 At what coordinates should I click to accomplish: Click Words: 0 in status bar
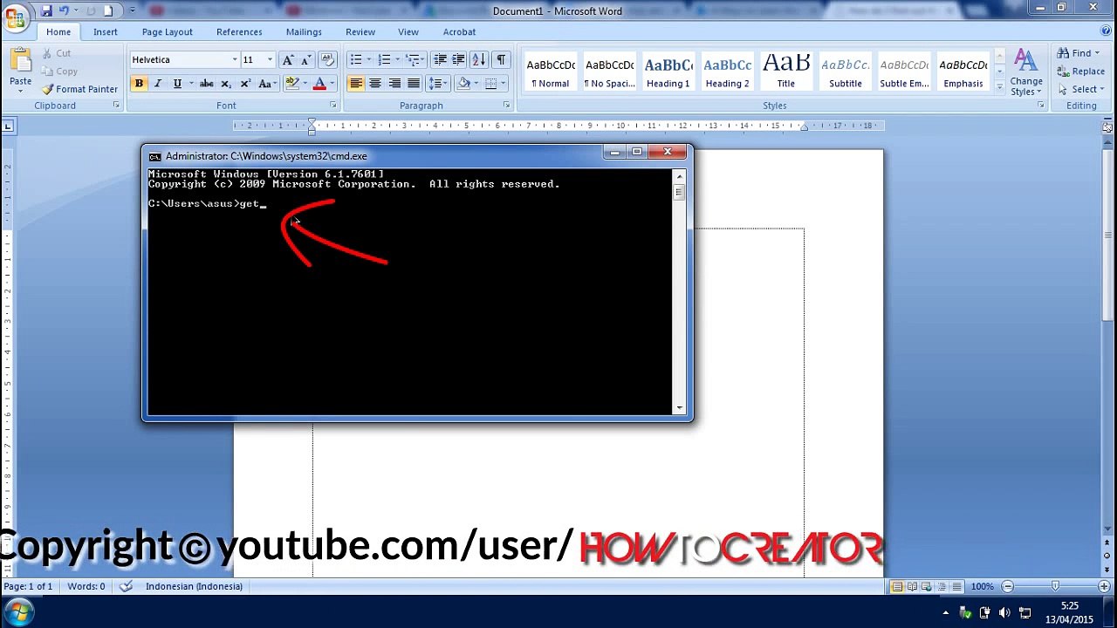coord(86,587)
